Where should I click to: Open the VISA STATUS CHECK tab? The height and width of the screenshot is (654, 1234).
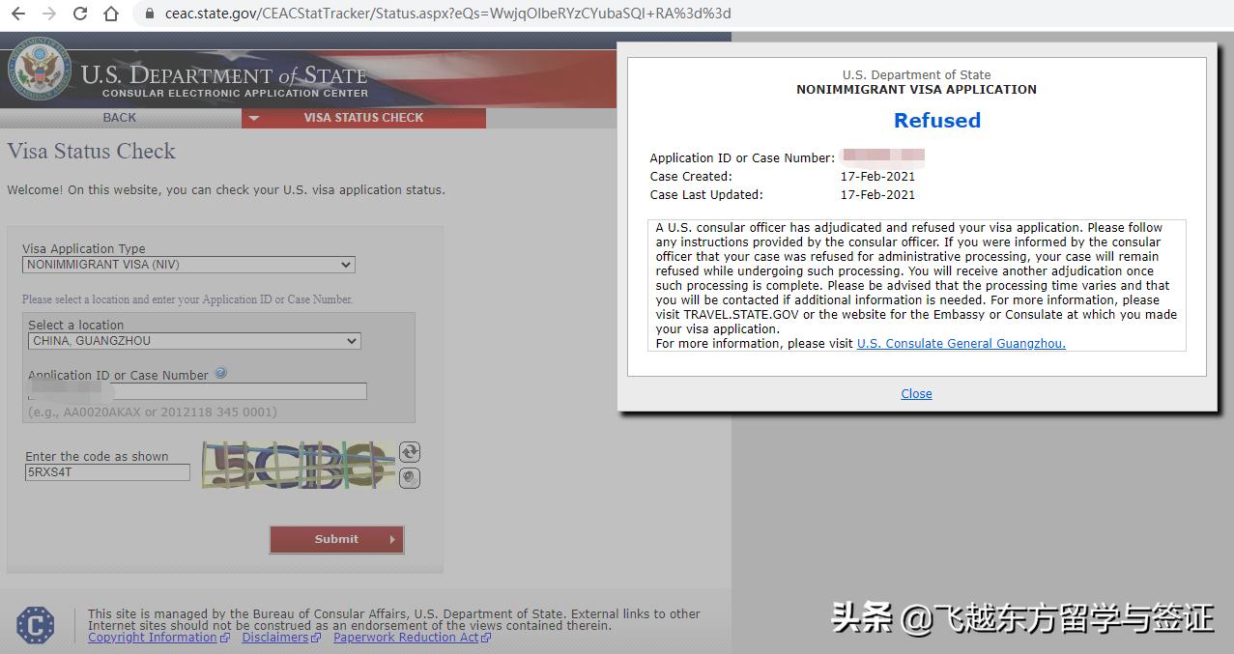tap(363, 118)
